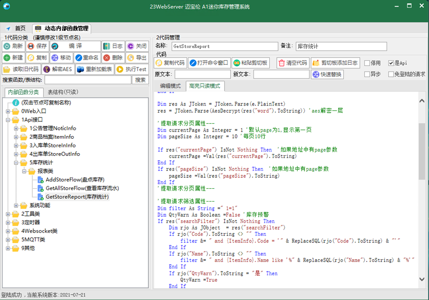This screenshot has width=429, height=300.
Task: Click the 删除 delete button
Action: (x=113, y=58)
